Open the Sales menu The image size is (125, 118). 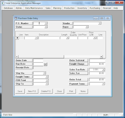(48, 8)
